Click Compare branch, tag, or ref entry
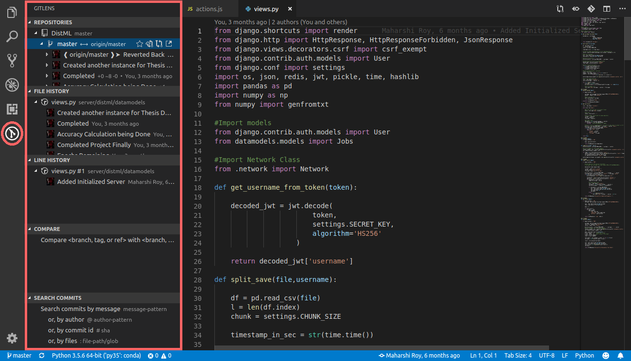The width and height of the screenshot is (631, 361). pos(107,240)
